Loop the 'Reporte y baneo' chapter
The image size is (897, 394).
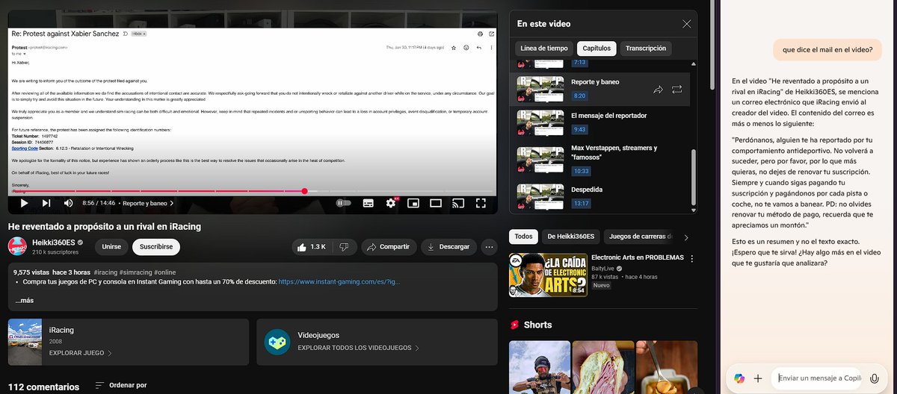[x=677, y=89]
